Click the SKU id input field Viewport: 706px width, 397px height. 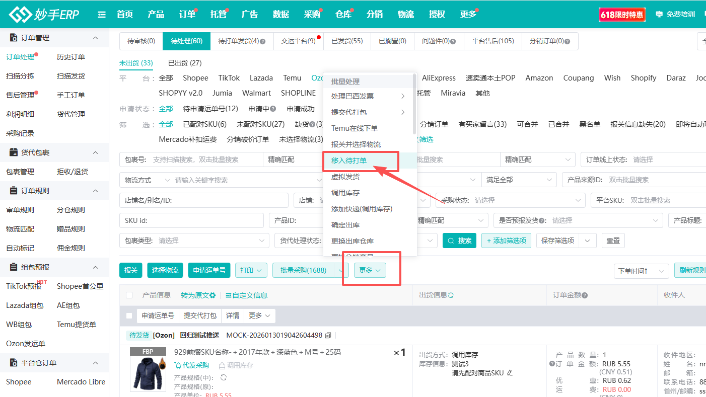[191, 220]
